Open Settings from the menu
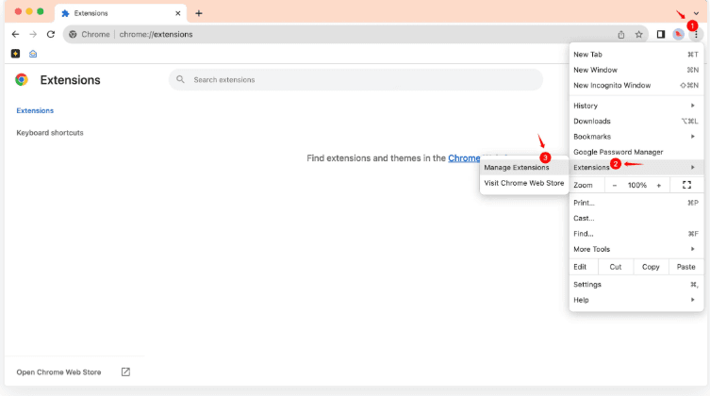This screenshot has width=710, height=396. (x=636, y=285)
